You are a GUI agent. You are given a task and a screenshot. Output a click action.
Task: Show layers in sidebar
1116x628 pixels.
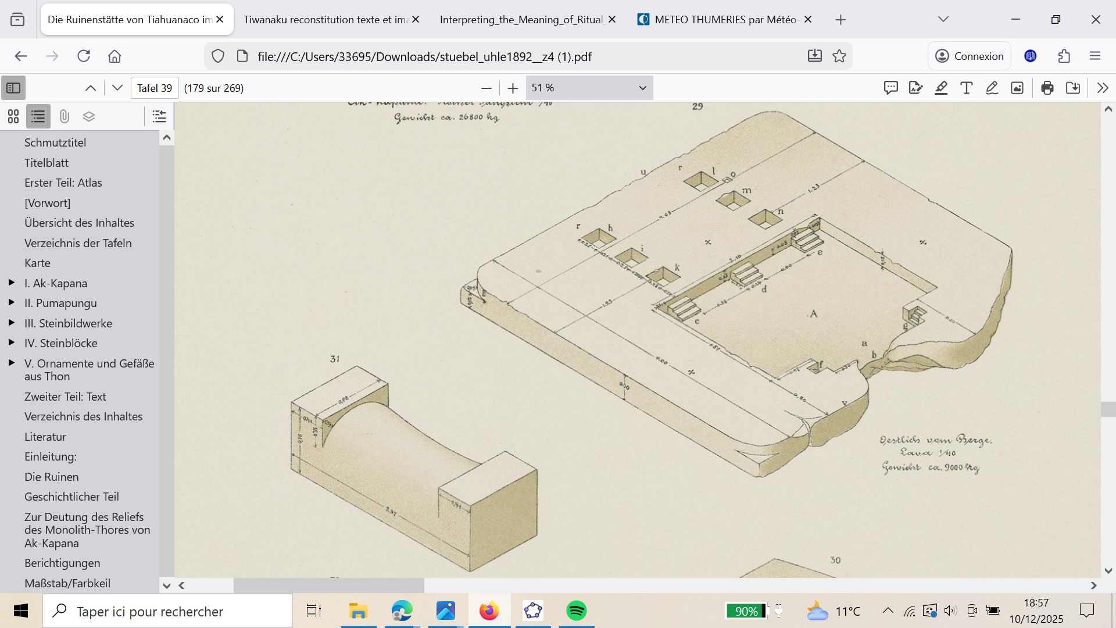pyautogui.click(x=89, y=116)
